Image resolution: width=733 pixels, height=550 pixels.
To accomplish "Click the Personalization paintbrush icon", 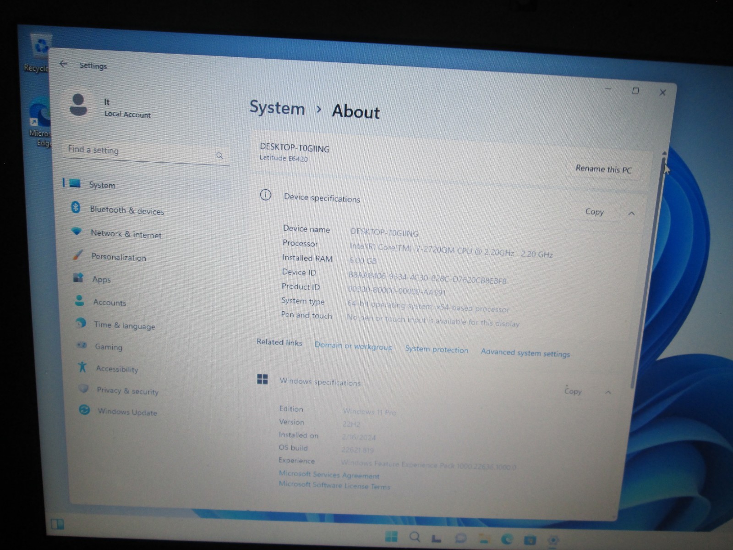I will coord(77,255).
